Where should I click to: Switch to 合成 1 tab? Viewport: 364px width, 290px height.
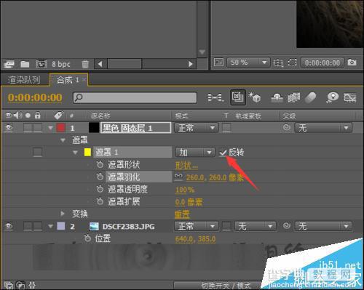point(68,79)
